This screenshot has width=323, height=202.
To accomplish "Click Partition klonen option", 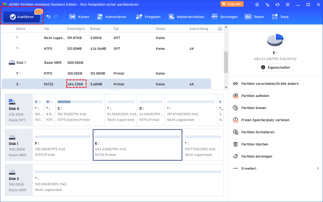I will tap(254, 108).
